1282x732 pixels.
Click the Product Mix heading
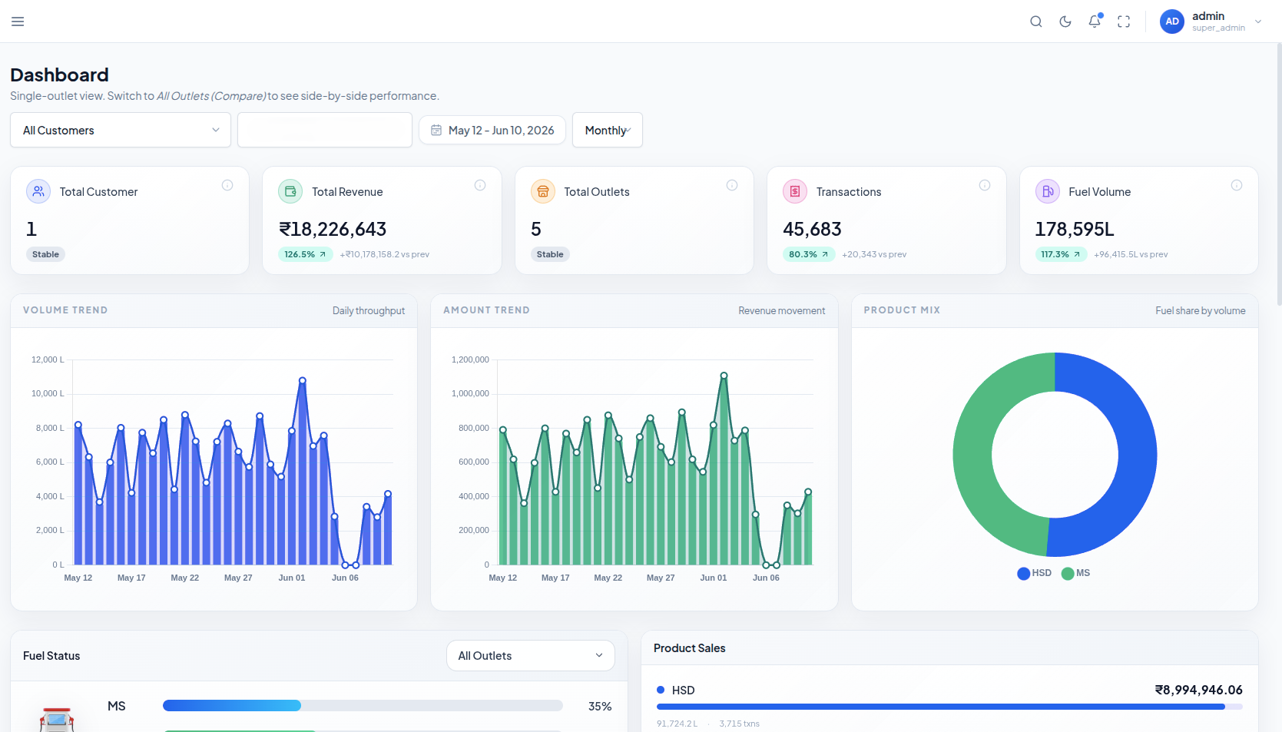tap(902, 310)
